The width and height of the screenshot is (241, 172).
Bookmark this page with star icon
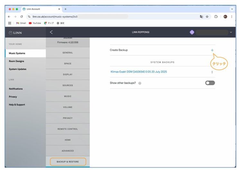[207, 17]
